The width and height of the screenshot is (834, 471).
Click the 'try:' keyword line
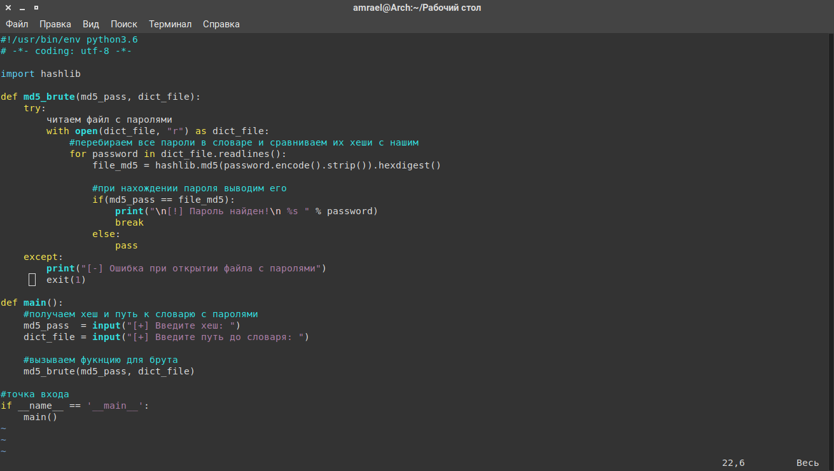[x=35, y=108]
